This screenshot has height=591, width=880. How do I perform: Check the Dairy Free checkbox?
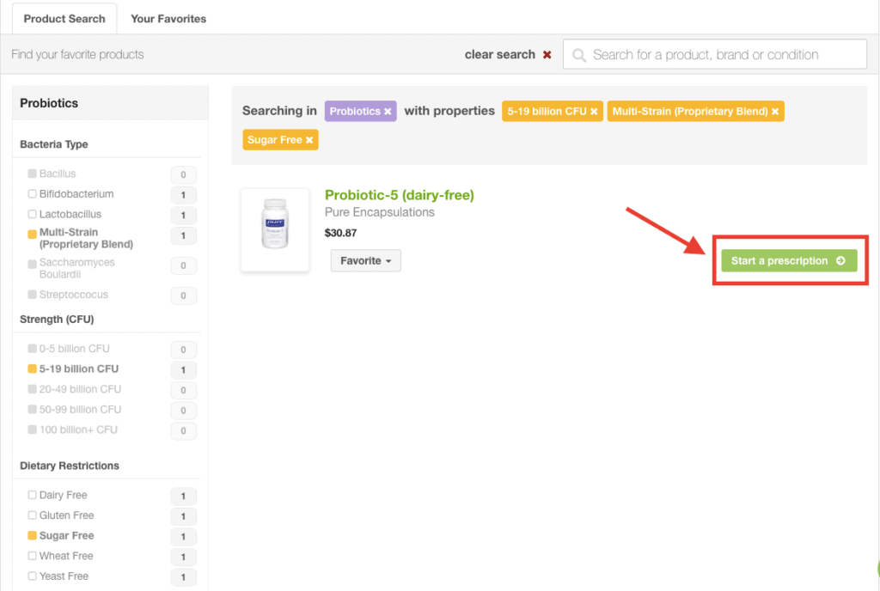point(32,495)
